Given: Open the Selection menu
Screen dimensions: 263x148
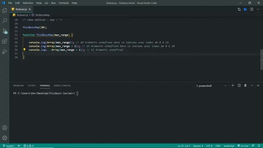Looking at the screenshot, I should click(28, 3).
